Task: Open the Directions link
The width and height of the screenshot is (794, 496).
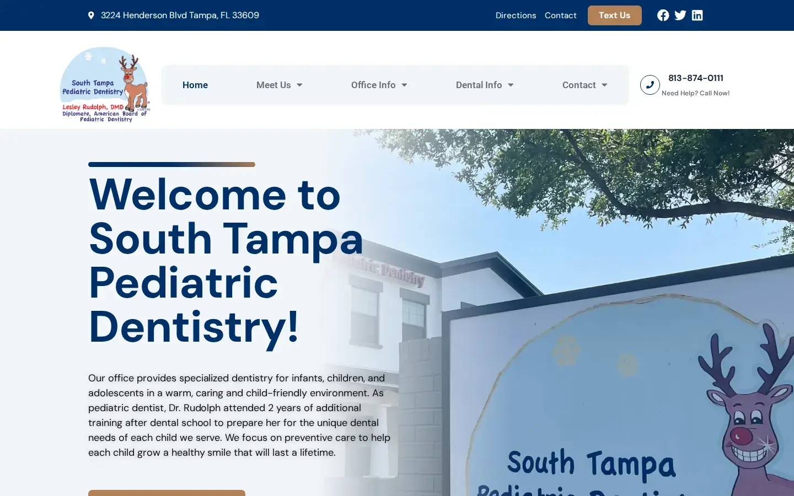Action: click(516, 15)
